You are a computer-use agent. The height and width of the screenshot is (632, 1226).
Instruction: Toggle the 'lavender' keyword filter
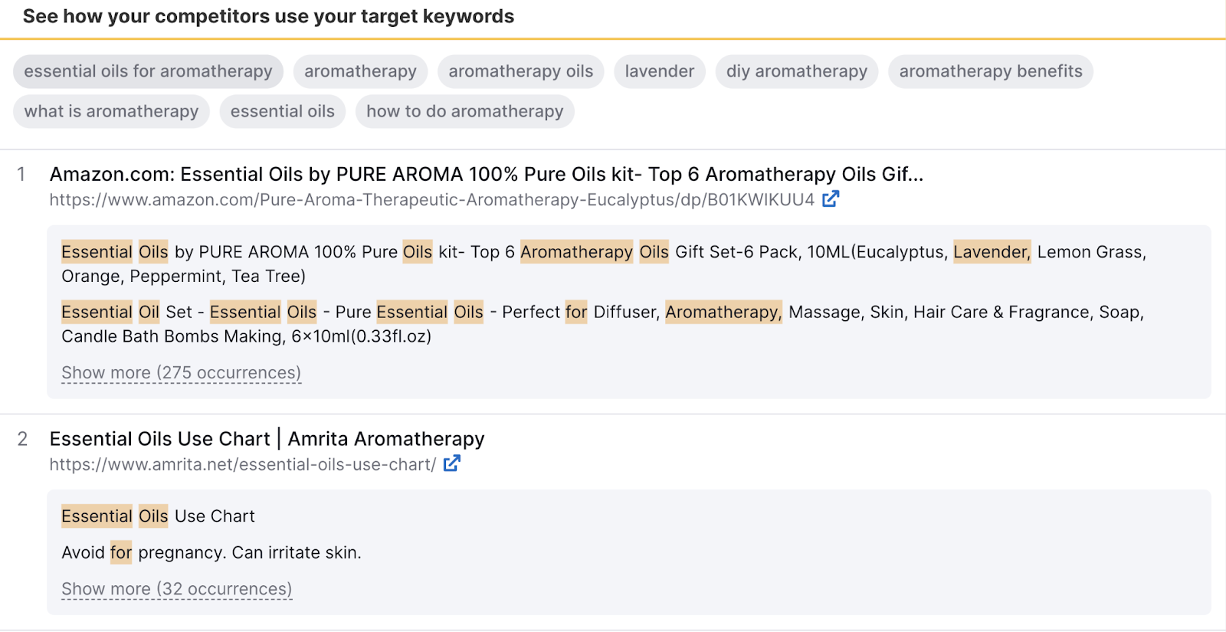[x=659, y=71]
